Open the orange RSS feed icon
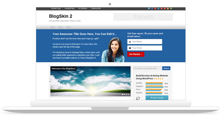 click(168, 9)
